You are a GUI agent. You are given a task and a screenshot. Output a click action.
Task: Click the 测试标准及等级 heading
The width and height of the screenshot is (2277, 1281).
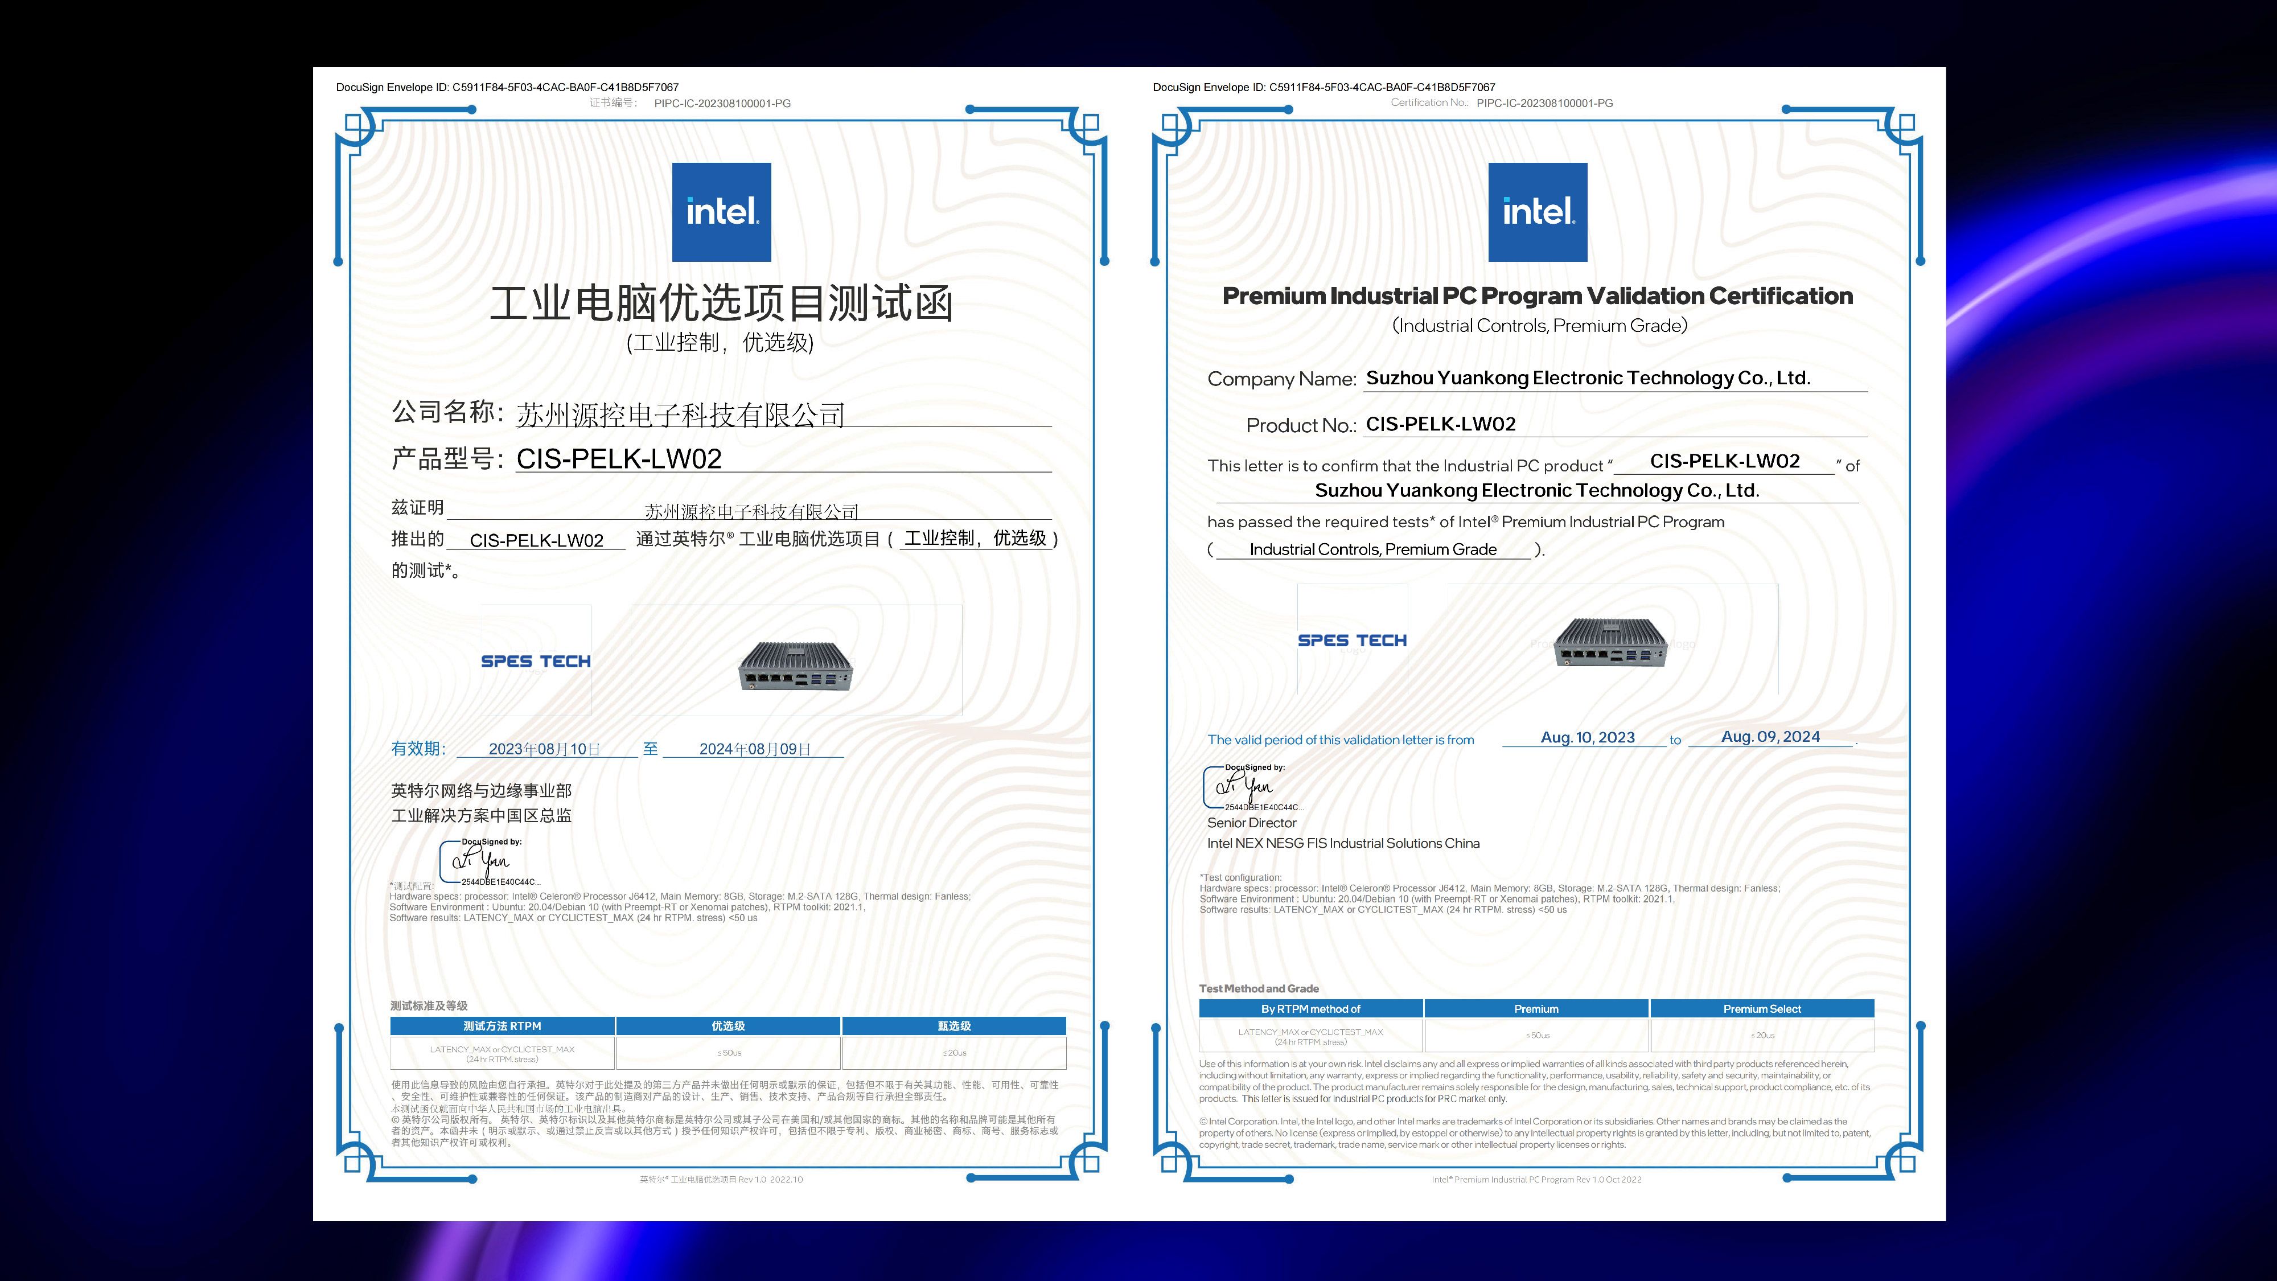click(429, 1006)
